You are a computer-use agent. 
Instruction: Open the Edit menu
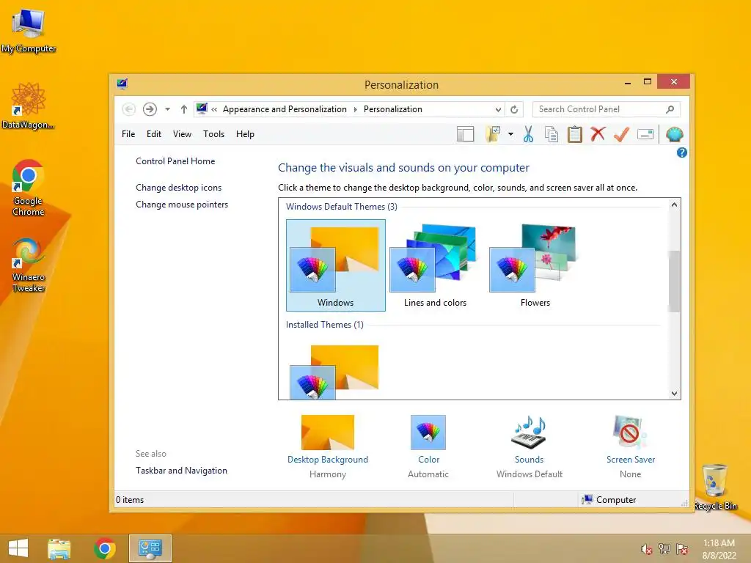click(154, 134)
